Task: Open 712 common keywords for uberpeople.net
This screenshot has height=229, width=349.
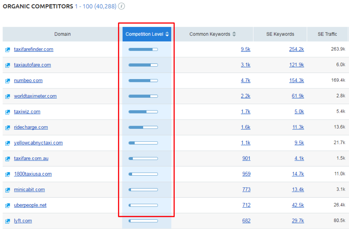Action: (x=246, y=205)
